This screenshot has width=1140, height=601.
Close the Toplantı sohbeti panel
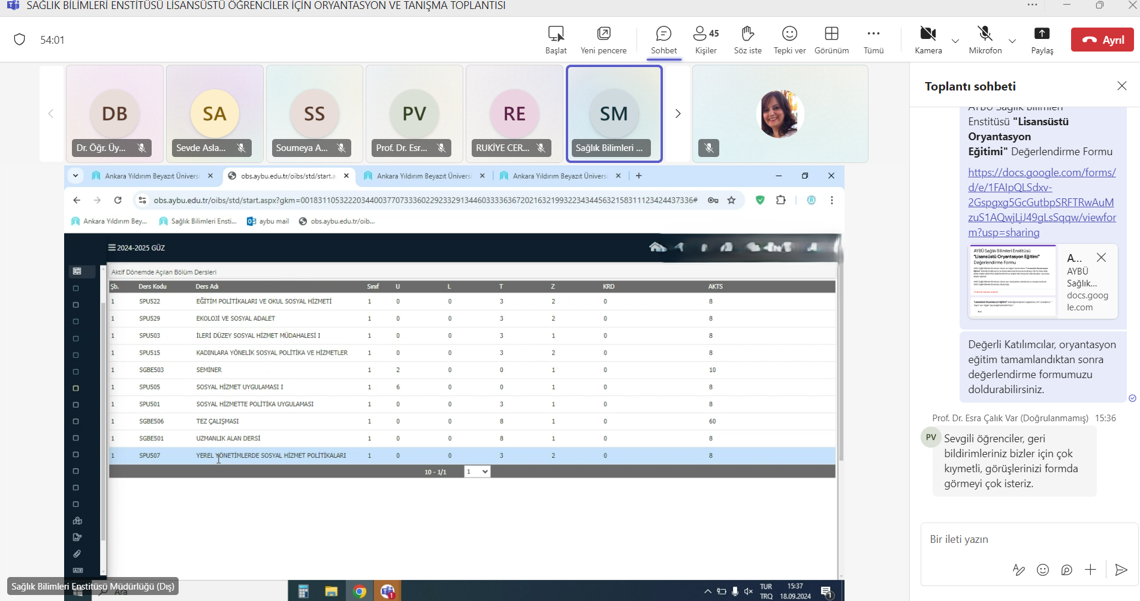pyautogui.click(x=1122, y=86)
